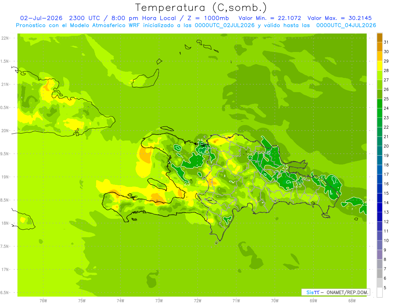Click the color bar segment between 30 and 31

pos(380,47)
